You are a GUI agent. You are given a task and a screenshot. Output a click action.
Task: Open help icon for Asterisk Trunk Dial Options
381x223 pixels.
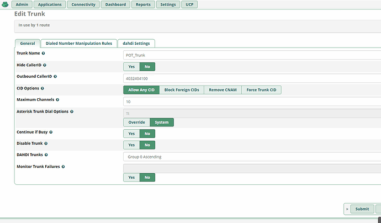(72, 112)
